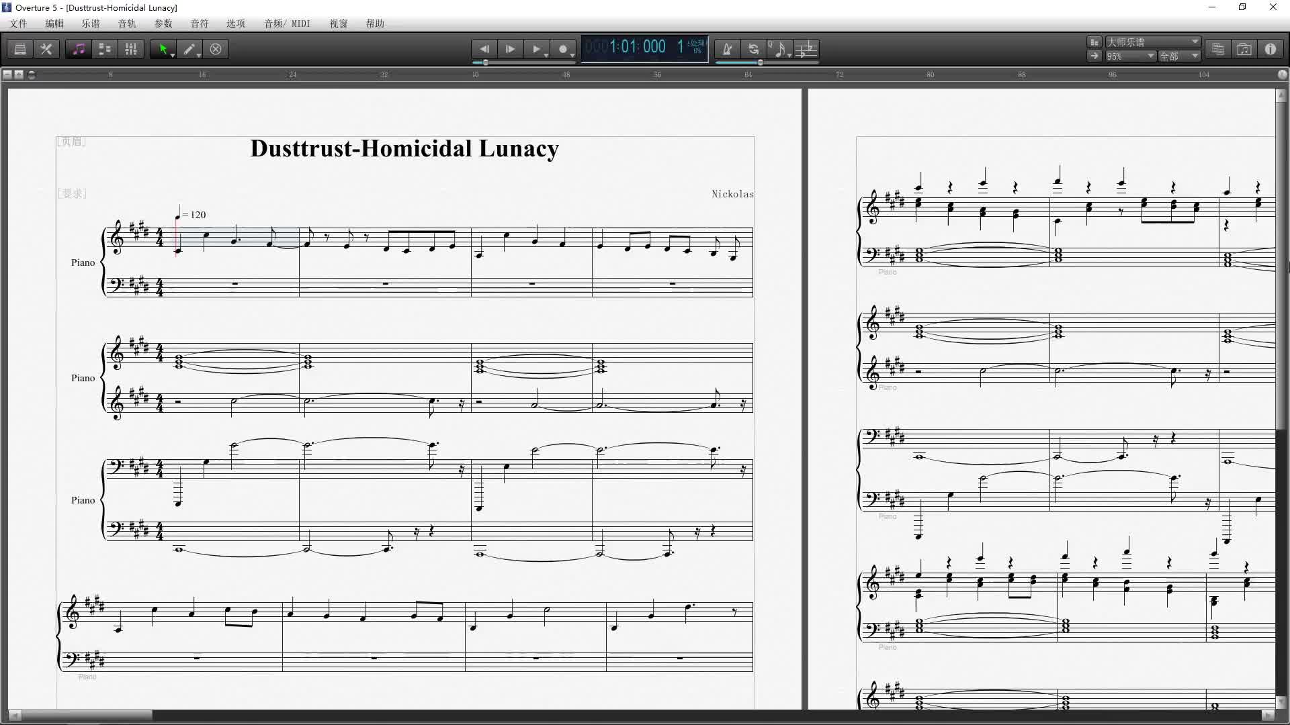1290x725 pixels.
Task: Click the round button at the ruler's right end
Action: point(1282,75)
